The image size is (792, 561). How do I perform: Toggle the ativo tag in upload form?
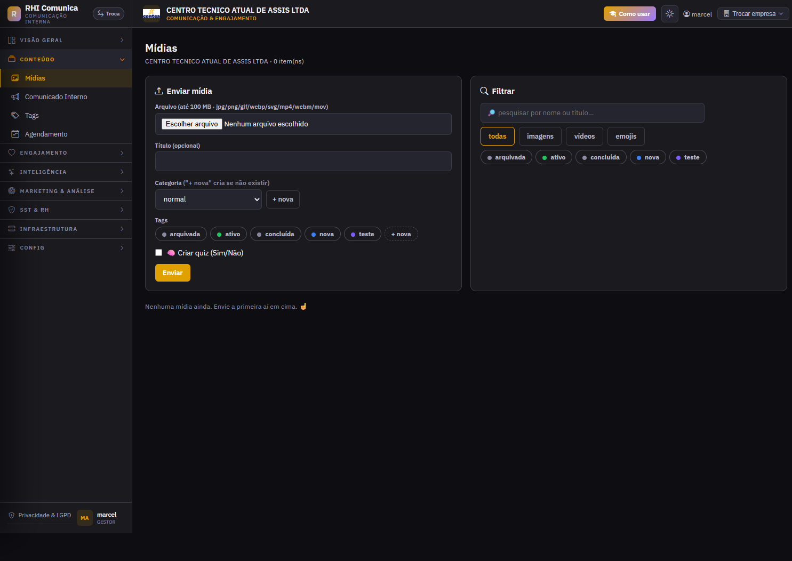(228, 234)
